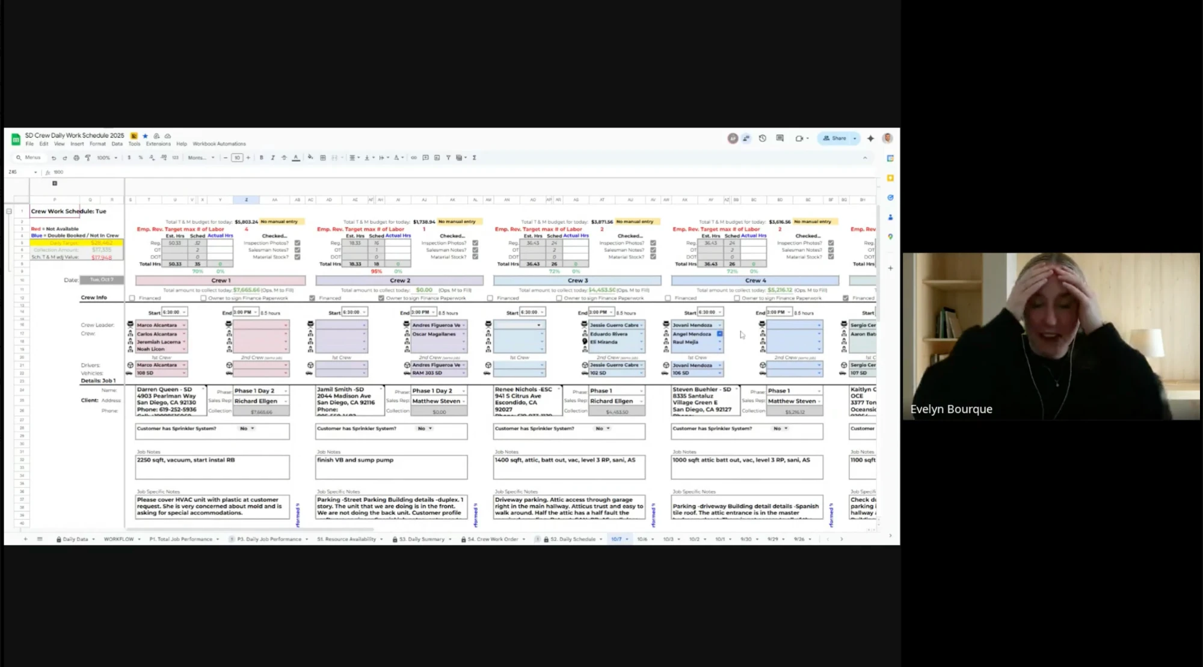This screenshot has height=667, width=1203.
Task: Collapse the toolbar with caret icon
Action: click(x=865, y=158)
